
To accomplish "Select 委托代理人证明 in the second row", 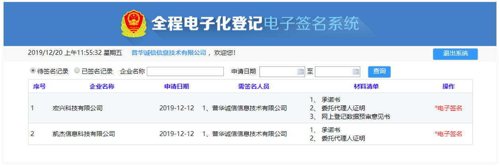I will click(x=343, y=138).
